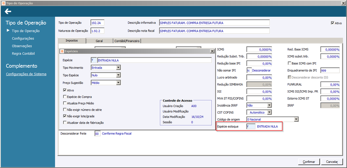This screenshot has width=347, height=168.
Task: Click the Tipo de Operação window title icon
Action: click(3, 3)
